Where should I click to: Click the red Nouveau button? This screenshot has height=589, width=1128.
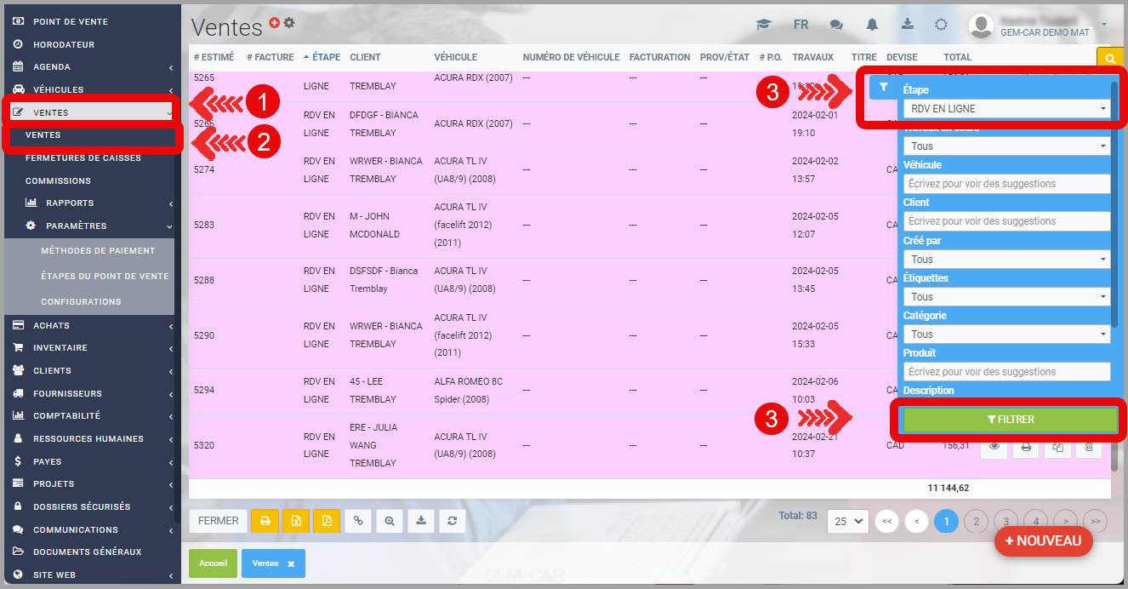[1042, 541]
